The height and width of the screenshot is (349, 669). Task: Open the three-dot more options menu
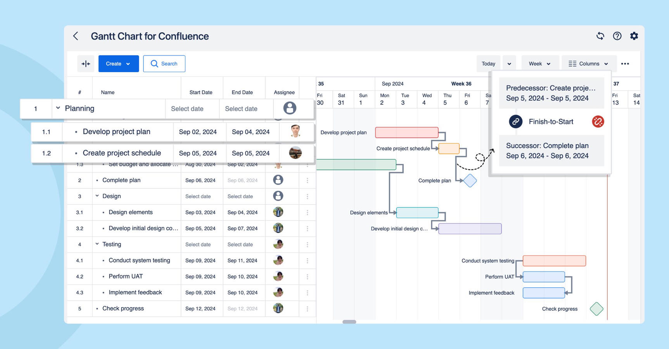(x=625, y=64)
